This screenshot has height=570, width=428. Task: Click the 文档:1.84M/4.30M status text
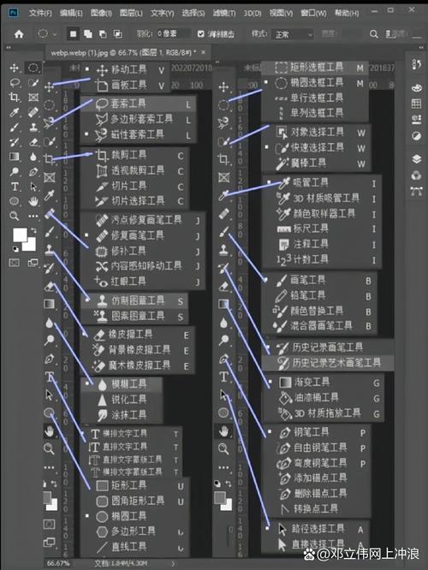point(121,563)
